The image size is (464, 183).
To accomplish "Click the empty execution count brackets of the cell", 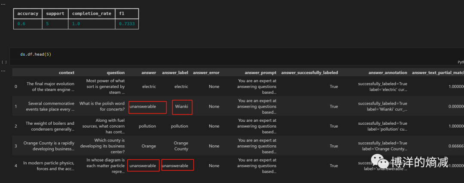I will coord(4,62).
